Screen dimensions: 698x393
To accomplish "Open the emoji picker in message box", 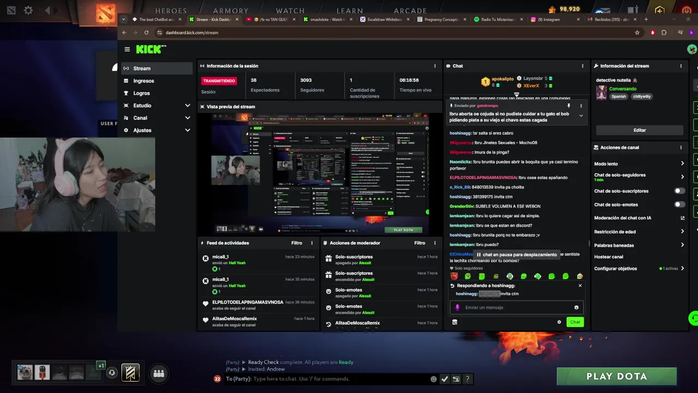I will pyautogui.click(x=576, y=307).
